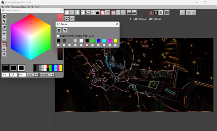Click the red value field showing 2,0
Screen dimensions: 217x131
[x=6, y=75]
